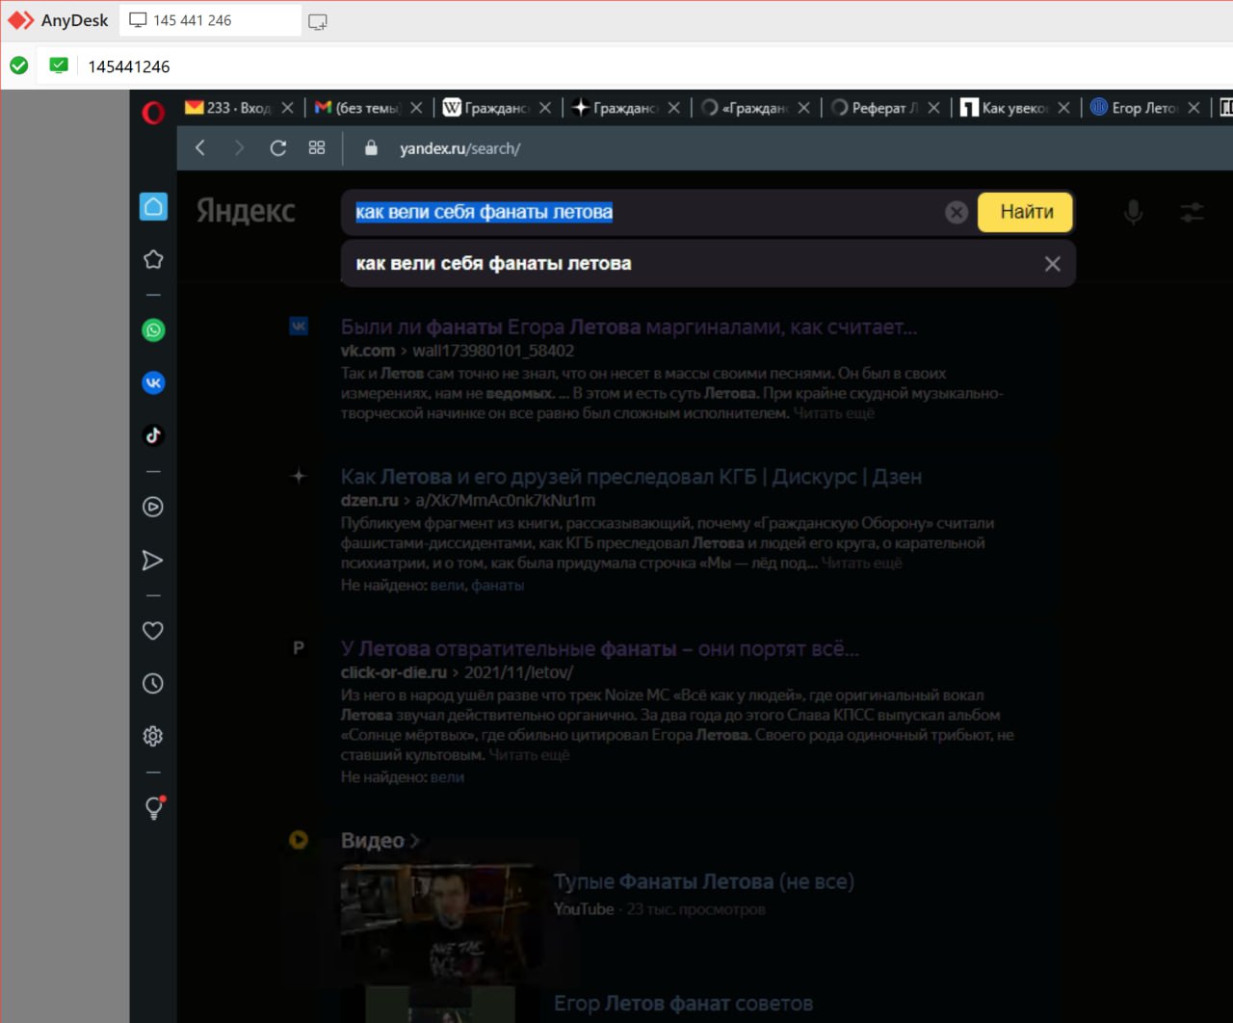Choose suggestion 'как вели себя фанаты летова'

pyautogui.click(x=494, y=264)
